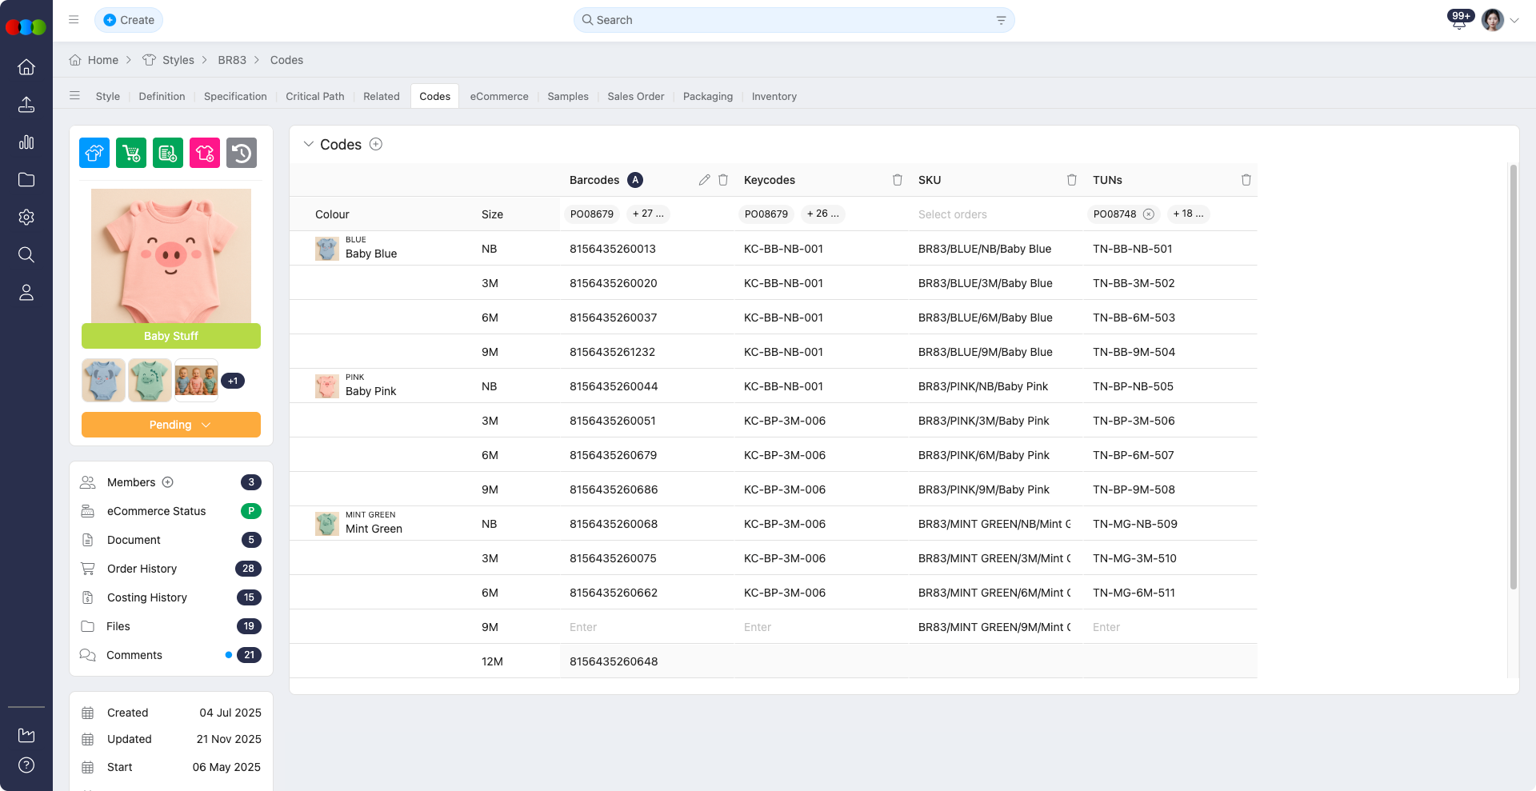This screenshot has height=791, width=1536.
Task: Switch to the eCommerce tab
Action: tap(499, 96)
